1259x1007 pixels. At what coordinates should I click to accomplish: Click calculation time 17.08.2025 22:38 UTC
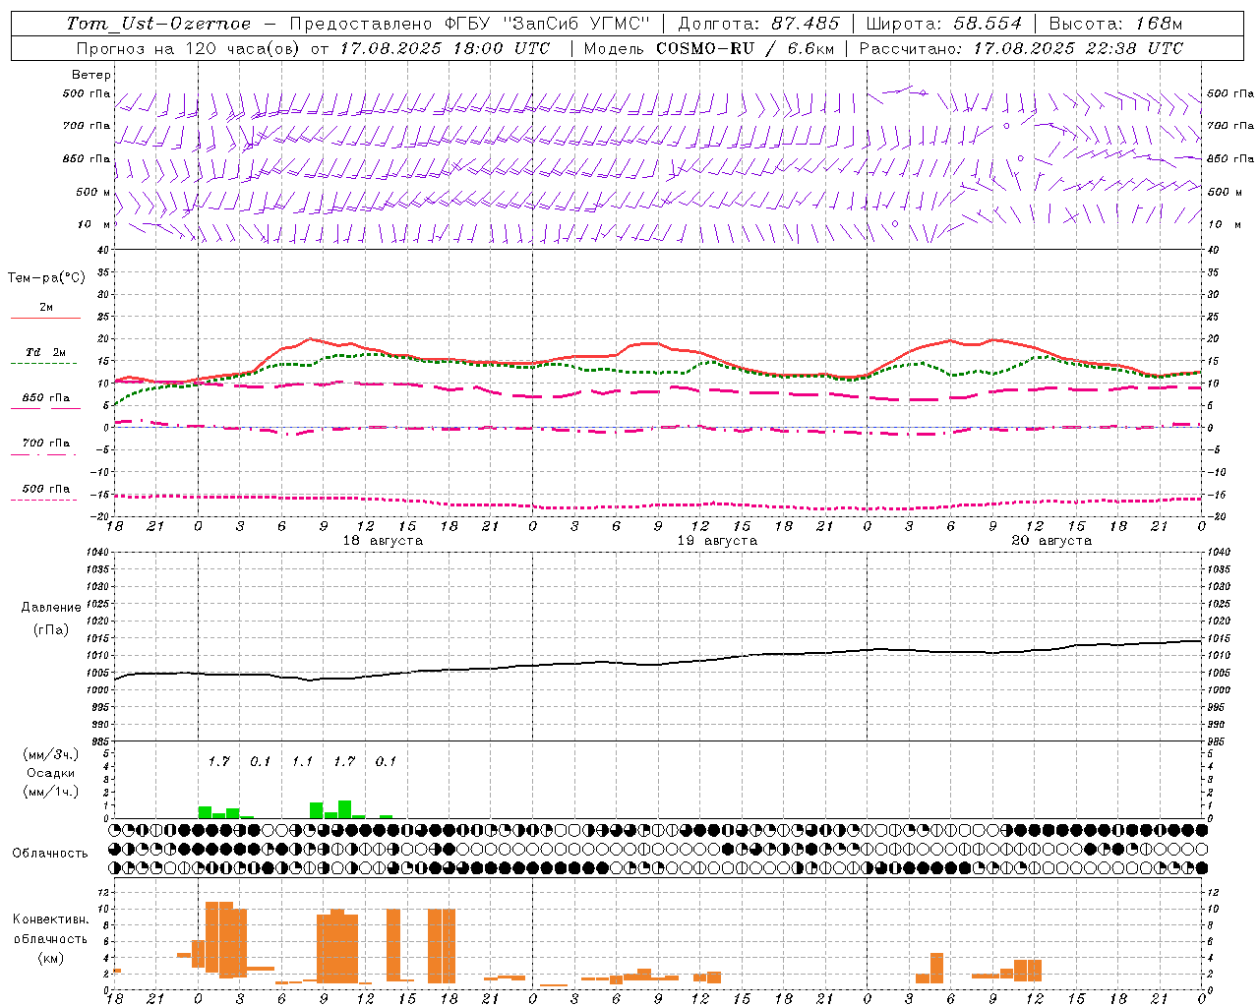(1078, 48)
